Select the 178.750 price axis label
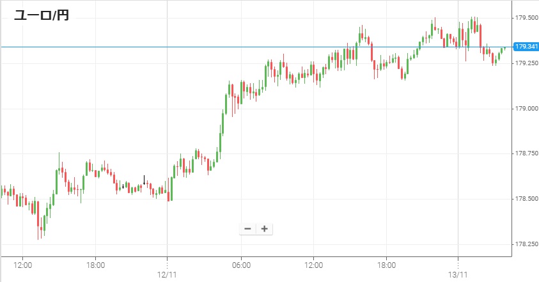Viewport: 539px width, 282px height. pos(526,153)
